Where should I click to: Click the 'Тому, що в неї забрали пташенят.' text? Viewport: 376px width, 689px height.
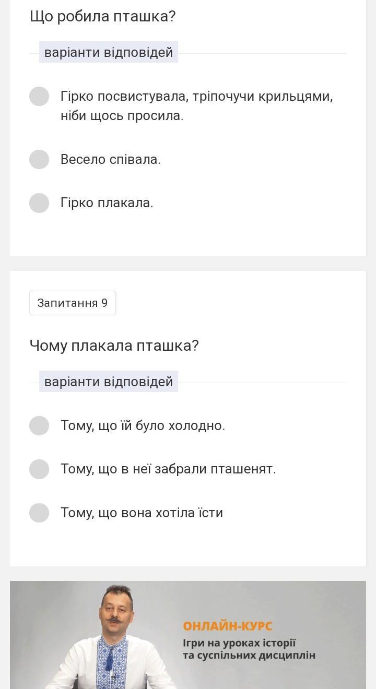(x=168, y=469)
